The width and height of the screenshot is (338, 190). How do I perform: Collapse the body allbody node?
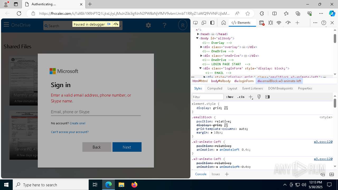197,38
